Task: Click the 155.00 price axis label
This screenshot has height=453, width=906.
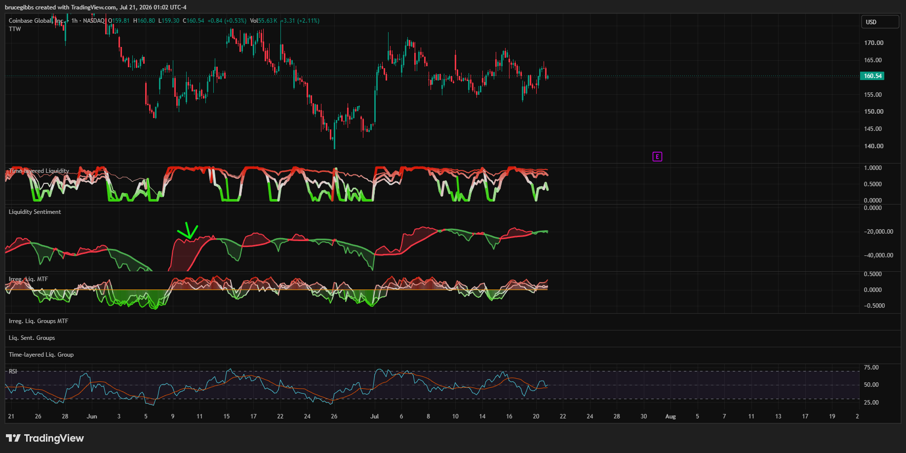Action: 873,95
